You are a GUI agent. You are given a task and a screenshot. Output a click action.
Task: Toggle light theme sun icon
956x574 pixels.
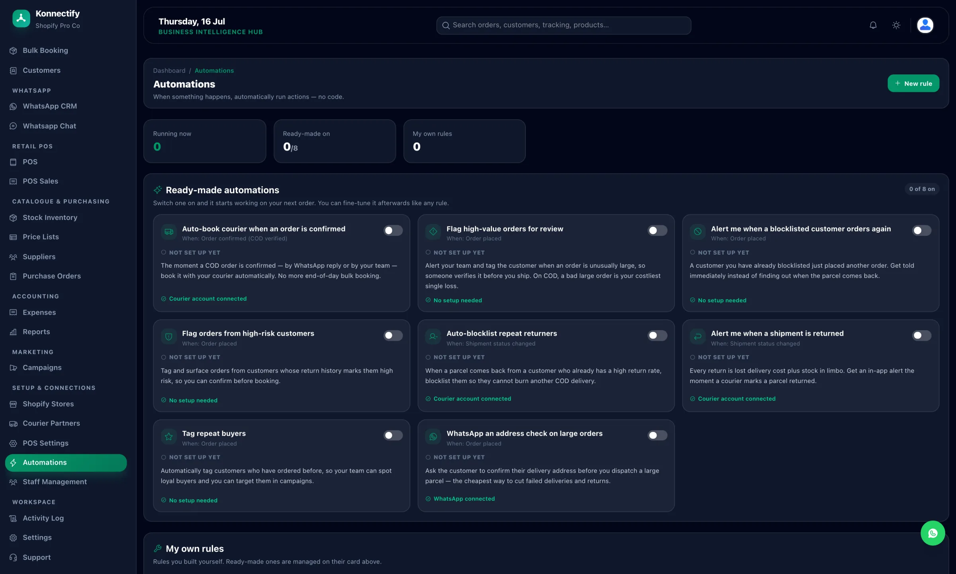tap(896, 25)
